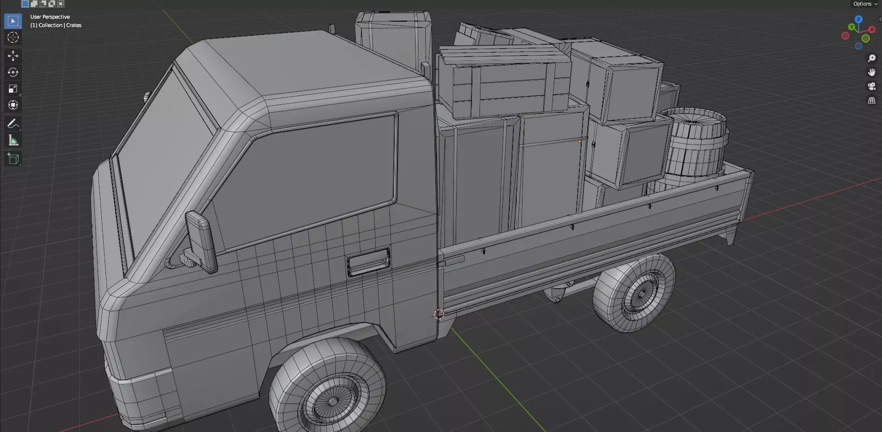This screenshot has width=882, height=432.
Task: Click the 'User Perspective' viewport label
Action: click(50, 17)
